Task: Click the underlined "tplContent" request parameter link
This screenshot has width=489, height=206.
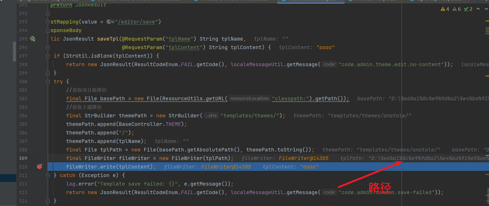Action: pyautogui.click(x=184, y=48)
